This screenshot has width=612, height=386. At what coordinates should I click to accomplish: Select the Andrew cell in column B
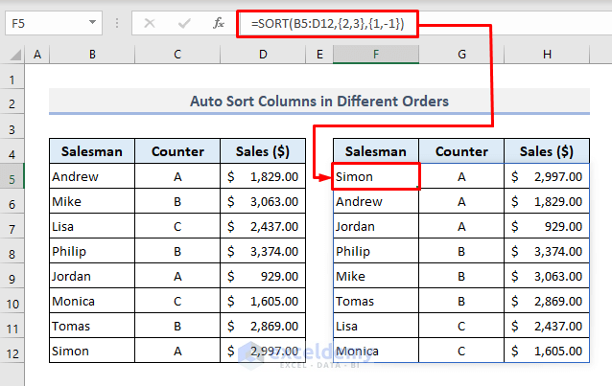(92, 177)
